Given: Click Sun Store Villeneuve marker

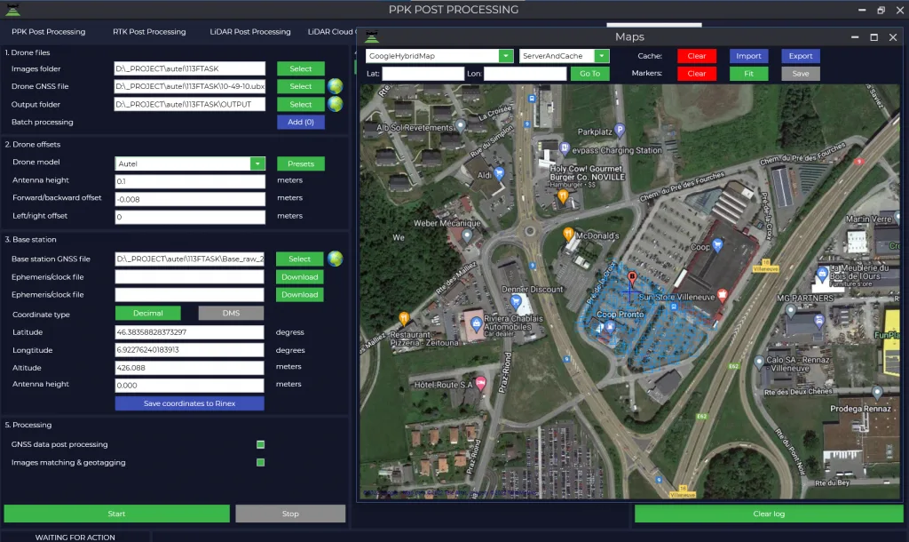Looking at the screenshot, I should (x=722, y=295).
